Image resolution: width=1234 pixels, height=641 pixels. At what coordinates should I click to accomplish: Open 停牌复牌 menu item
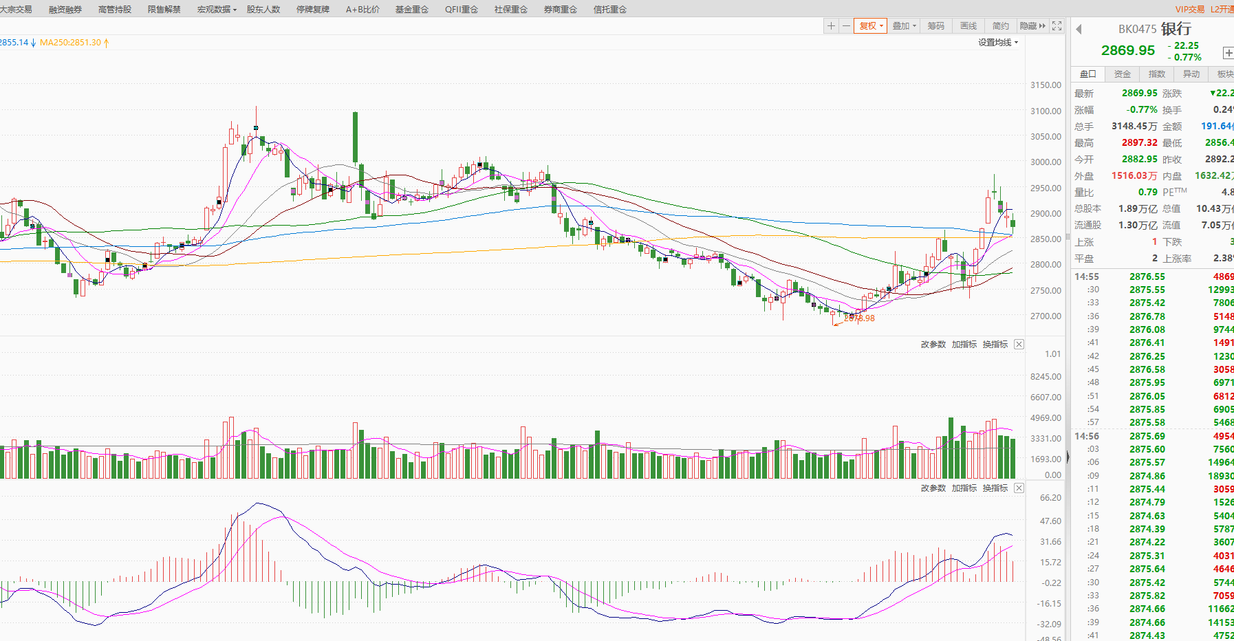pyautogui.click(x=313, y=10)
